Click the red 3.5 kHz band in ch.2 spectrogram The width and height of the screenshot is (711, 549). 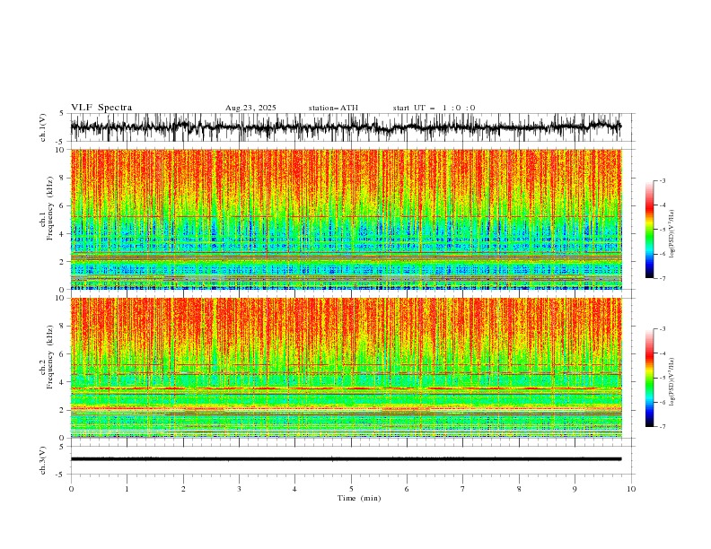346,388
